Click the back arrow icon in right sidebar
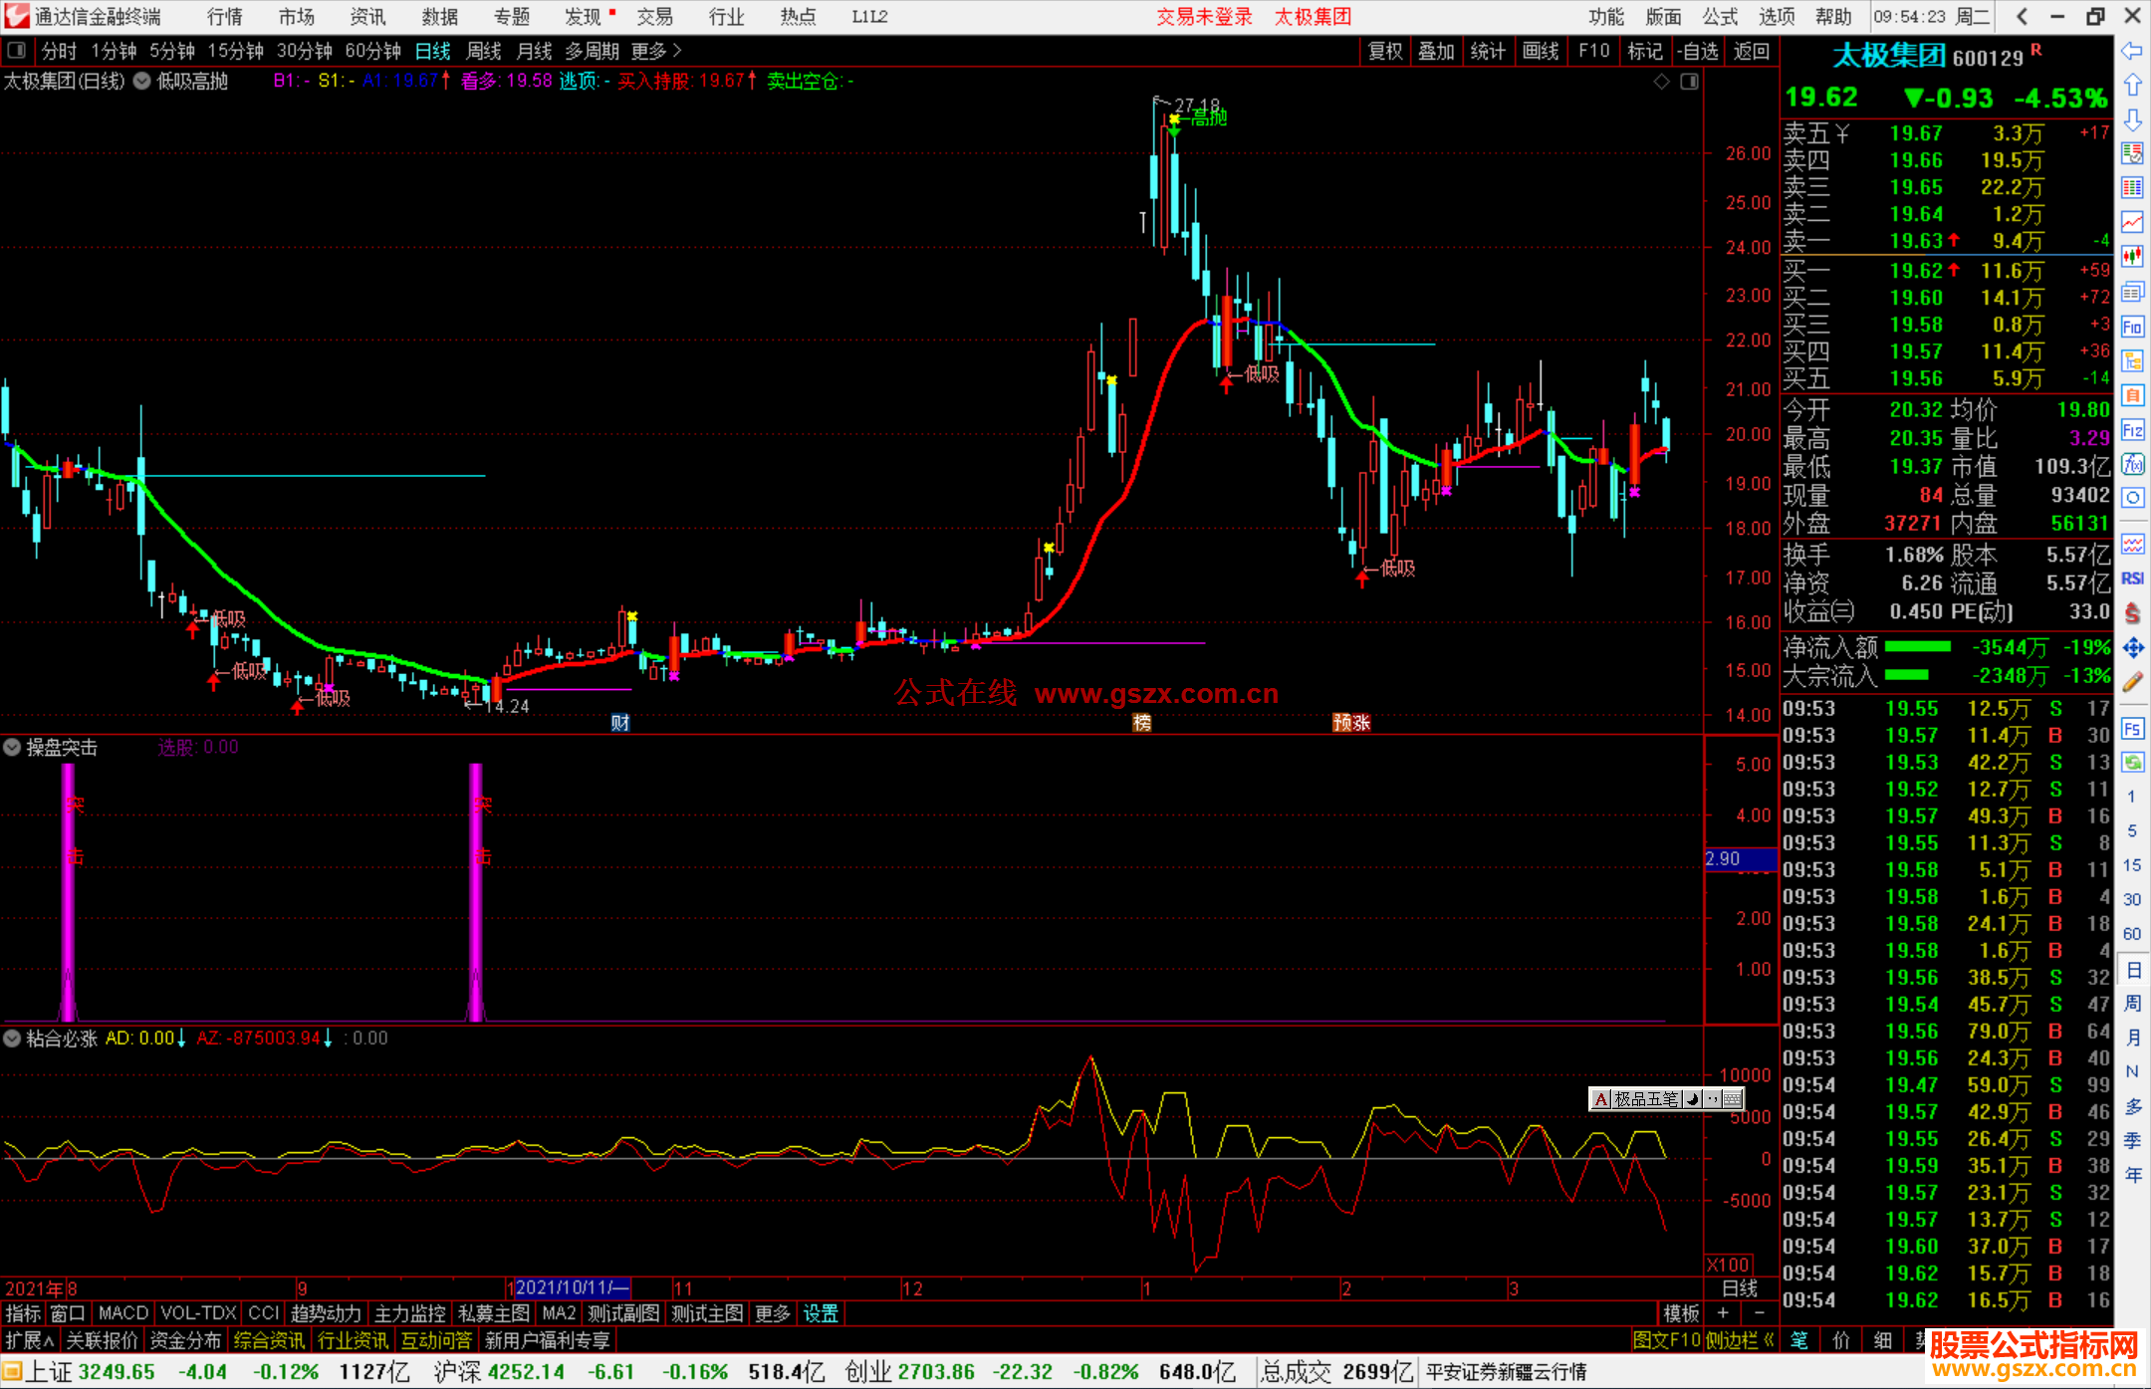 pyautogui.click(x=2132, y=51)
